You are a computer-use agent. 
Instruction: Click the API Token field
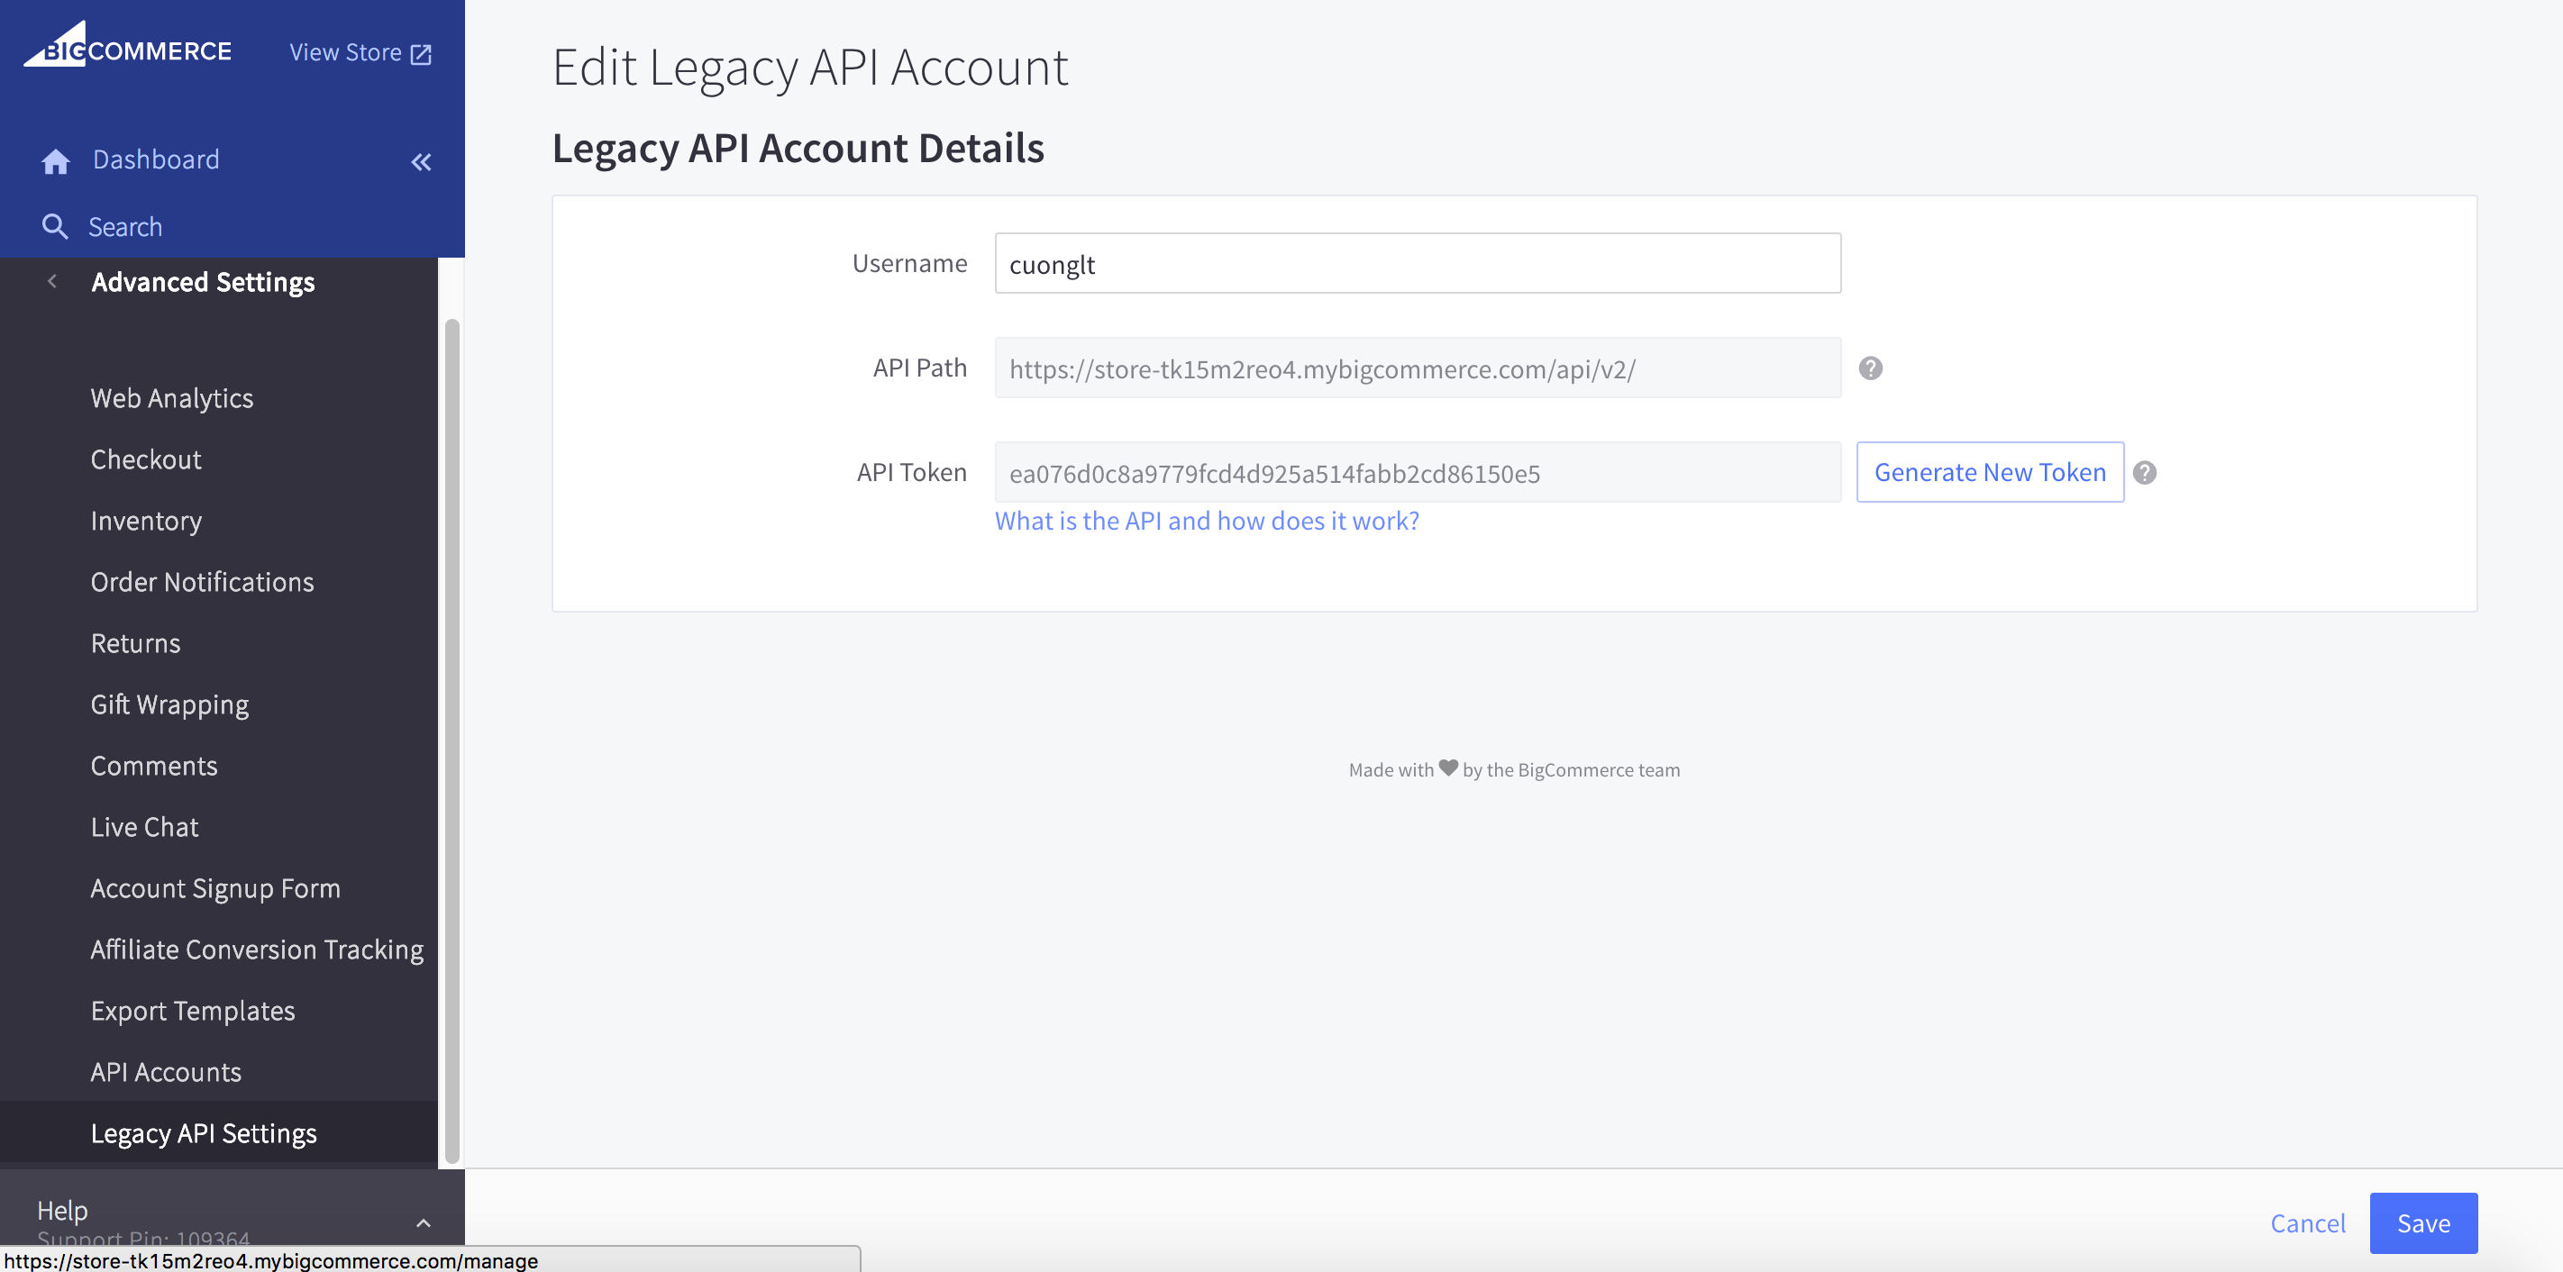click(1418, 472)
